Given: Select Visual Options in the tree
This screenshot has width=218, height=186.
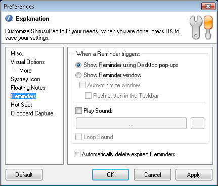Looking at the screenshot, I should [28, 62].
